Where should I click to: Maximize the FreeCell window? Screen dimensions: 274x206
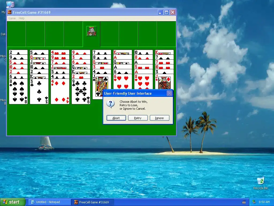pyautogui.click(x=166, y=12)
